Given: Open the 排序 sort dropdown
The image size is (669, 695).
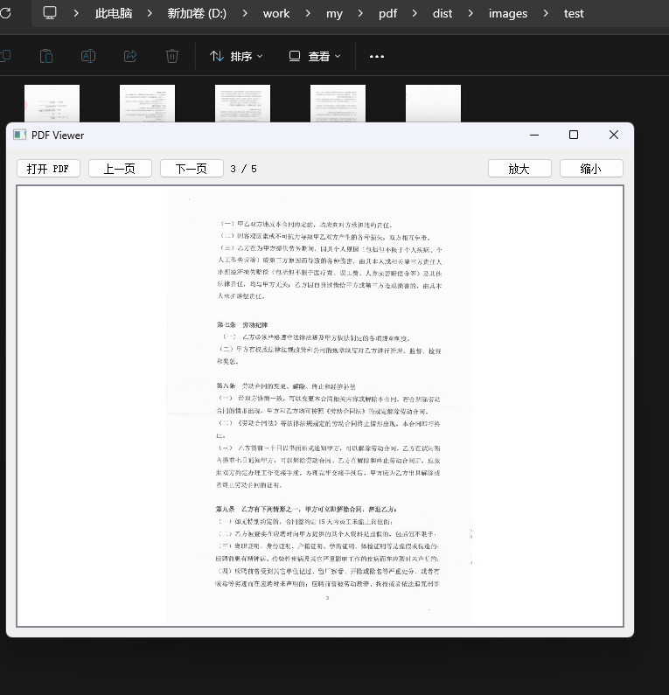Looking at the screenshot, I should (236, 56).
